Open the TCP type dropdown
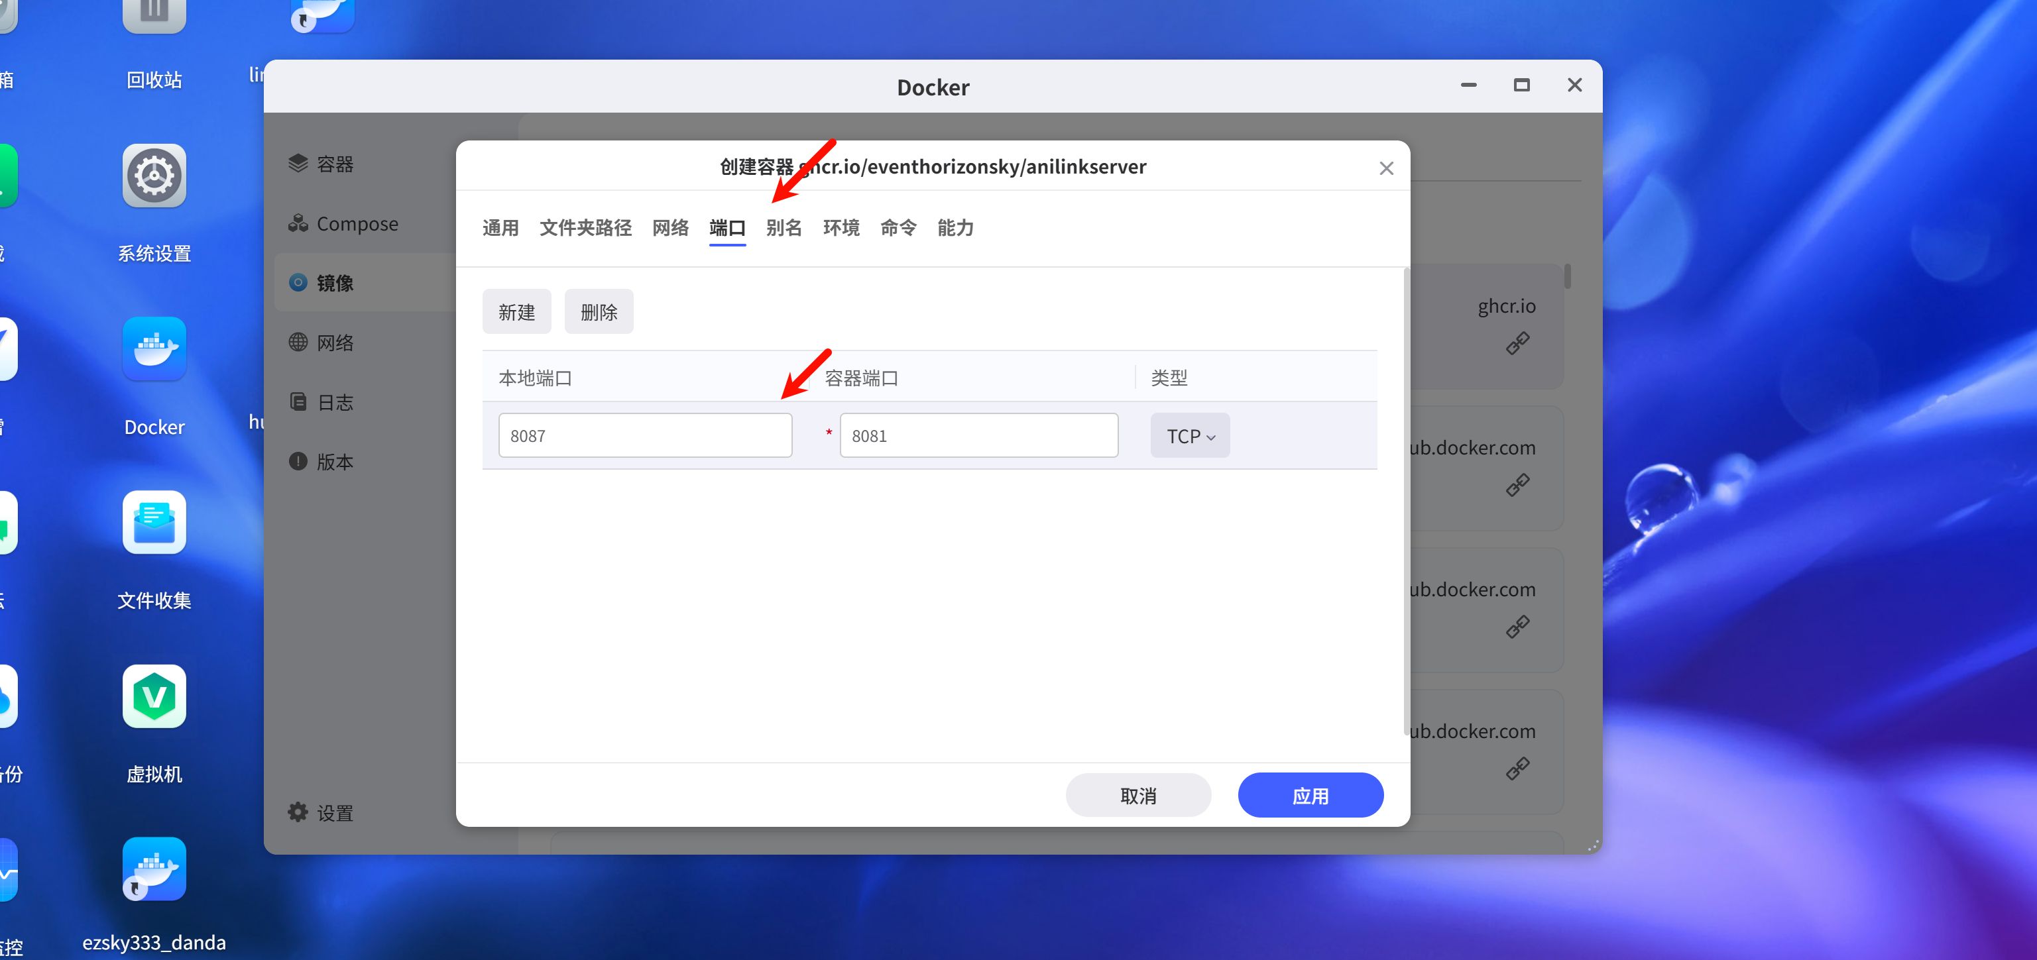The image size is (2037, 960). click(x=1190, y=435)
